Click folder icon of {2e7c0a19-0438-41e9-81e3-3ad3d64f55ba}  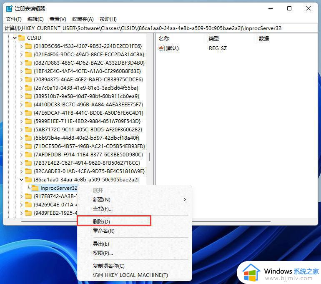[x=28, y=88]
